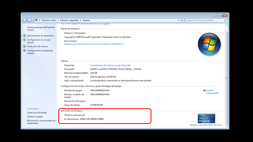The height and width of the screenshot is (142, 253).
Task: Click the Refresh button next to address bar
Action: click(x=182, y=20)
